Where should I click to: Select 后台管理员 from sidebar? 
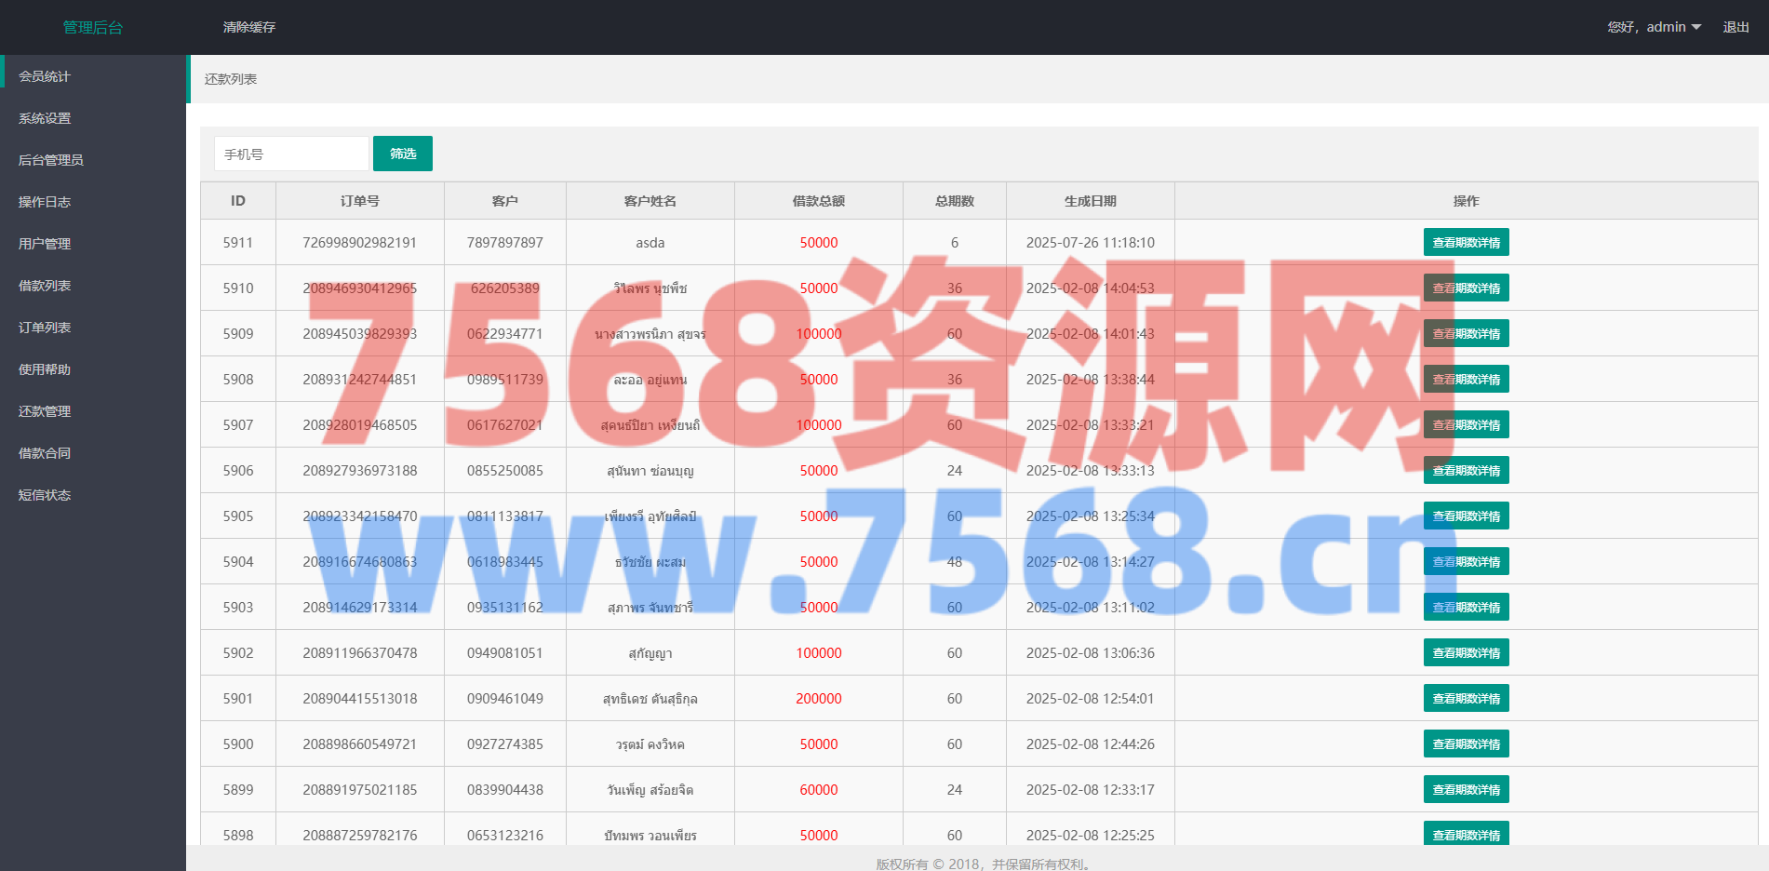pyautogui.click(x=51, y=160)
